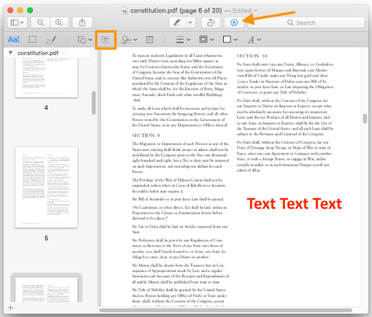The height and width of the screenshot is (317, 372).
Task: Click the 'SECTION. 9.' heading
Action: click(146, 135)
